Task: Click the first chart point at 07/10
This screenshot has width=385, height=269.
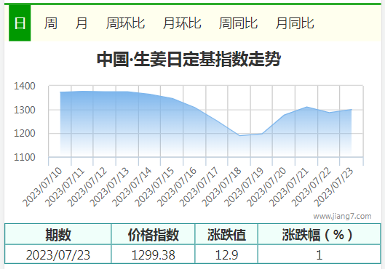Action: tap(60, 92)
